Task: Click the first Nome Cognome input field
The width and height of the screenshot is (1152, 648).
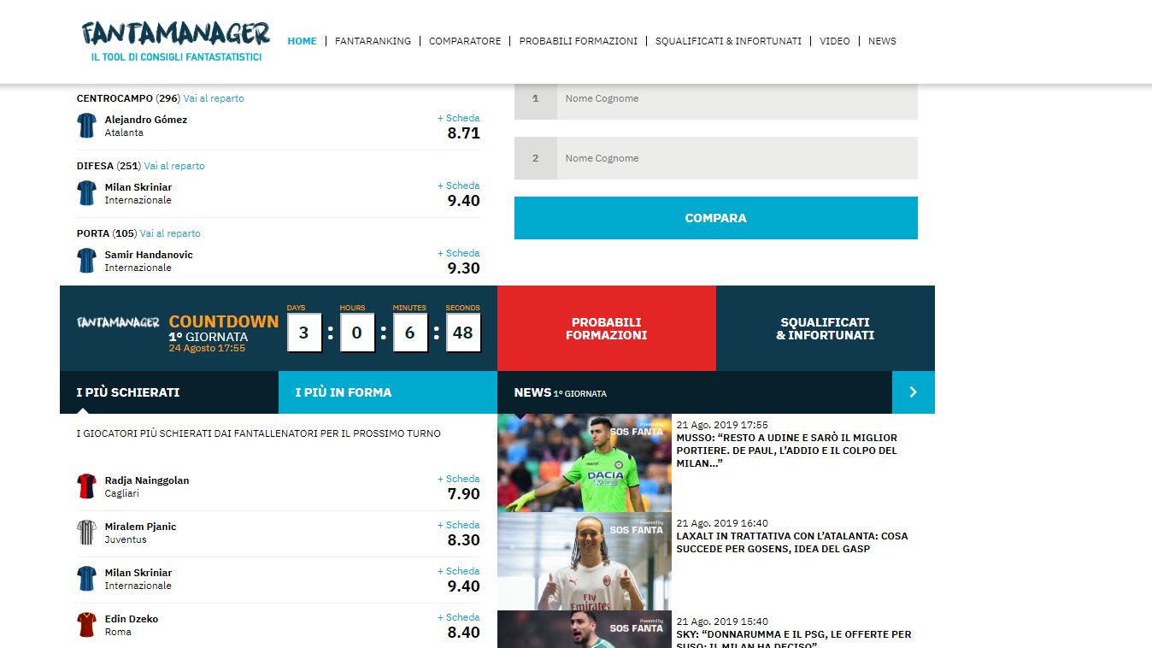Action: pos(736,98)
